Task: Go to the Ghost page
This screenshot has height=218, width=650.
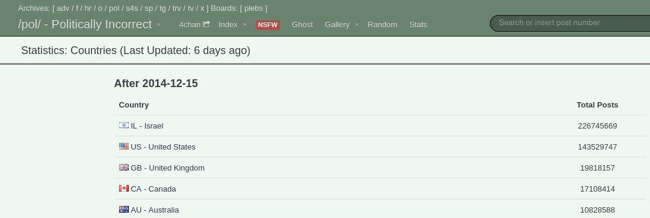Action: (302, 25)
